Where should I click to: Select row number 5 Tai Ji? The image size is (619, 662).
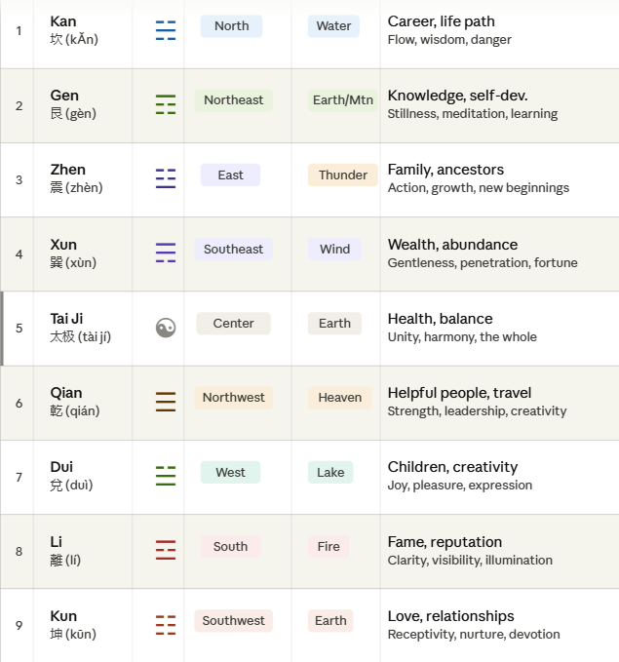19,328
